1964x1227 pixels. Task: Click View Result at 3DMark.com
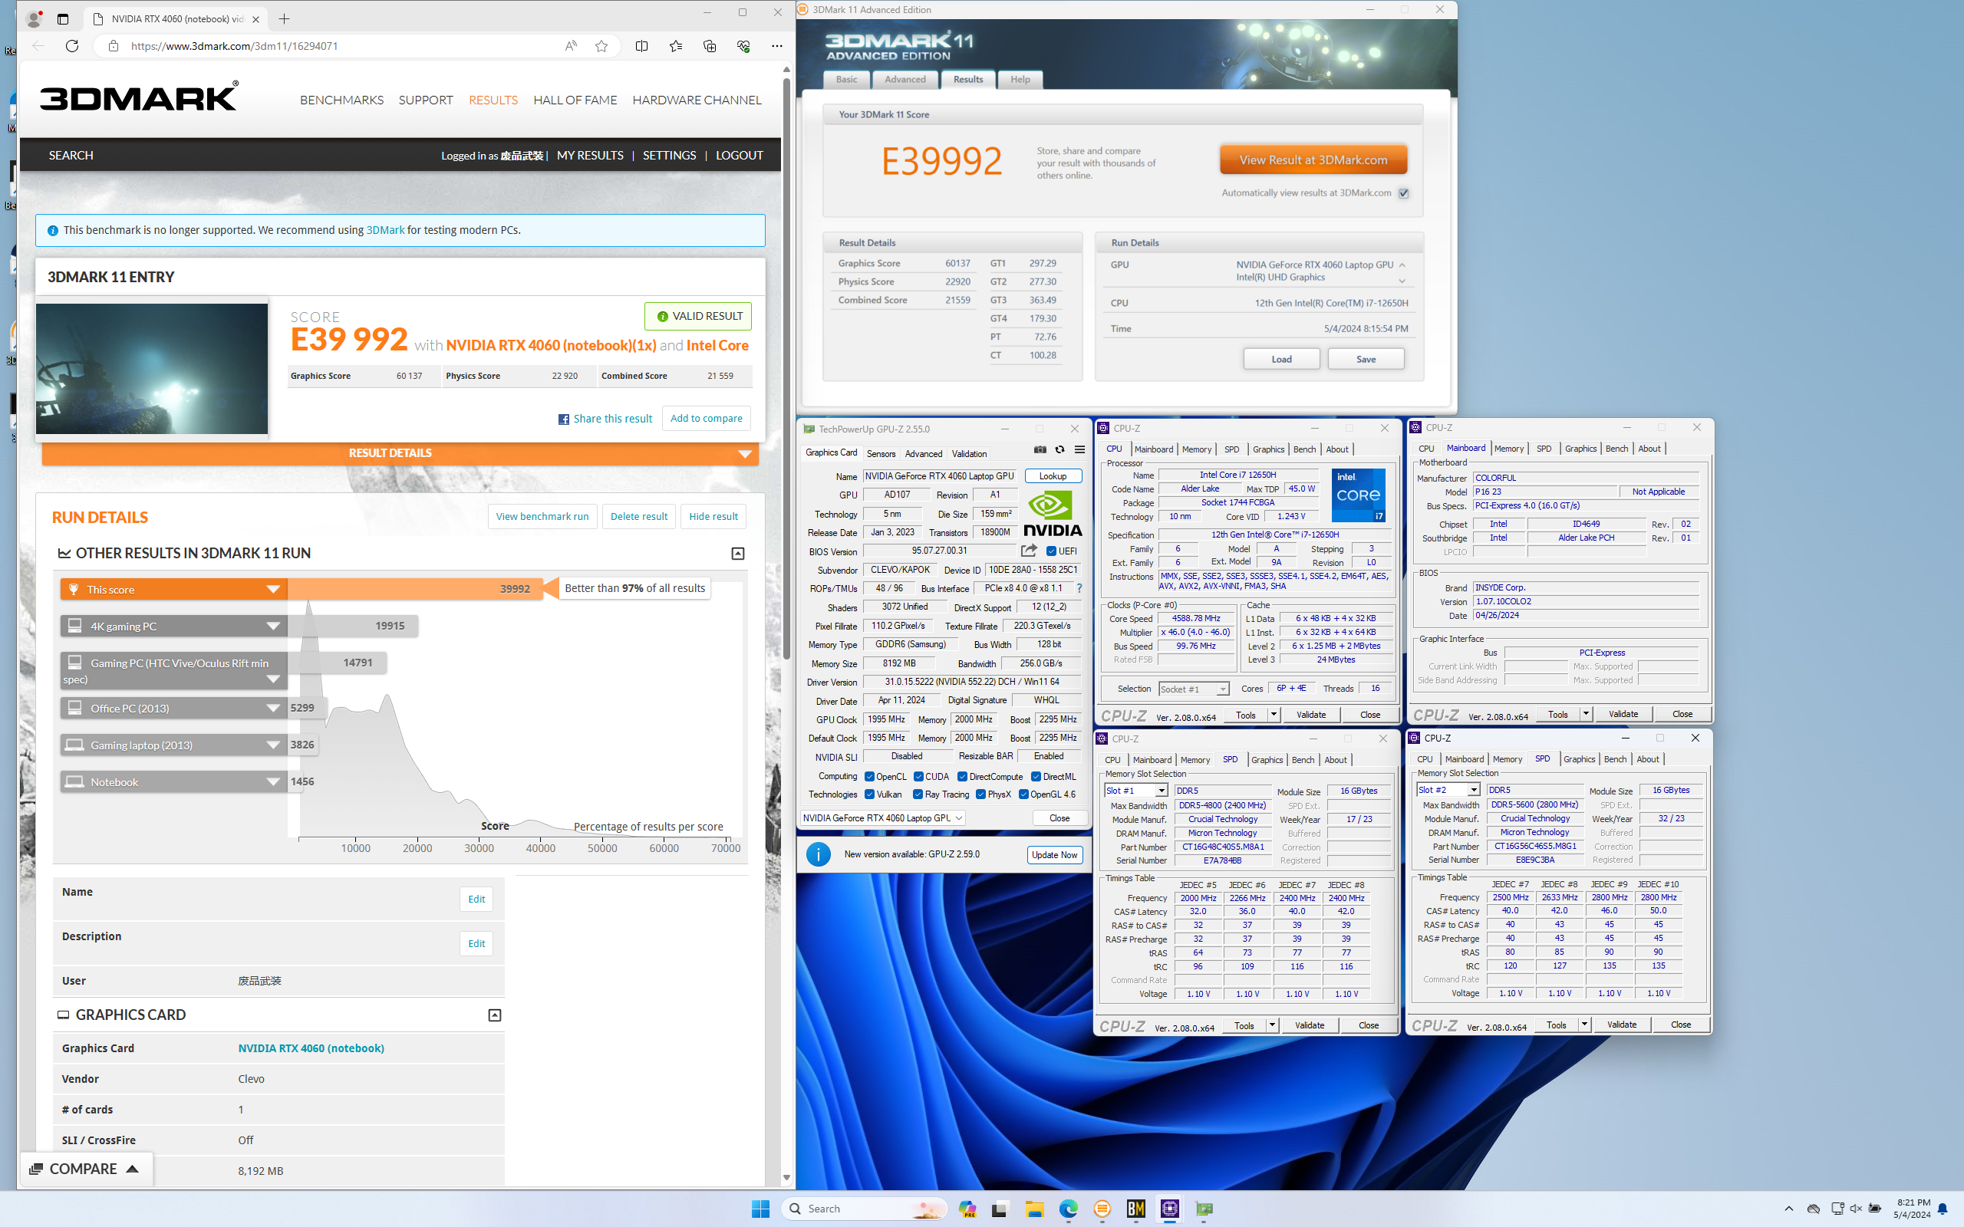1313,160
